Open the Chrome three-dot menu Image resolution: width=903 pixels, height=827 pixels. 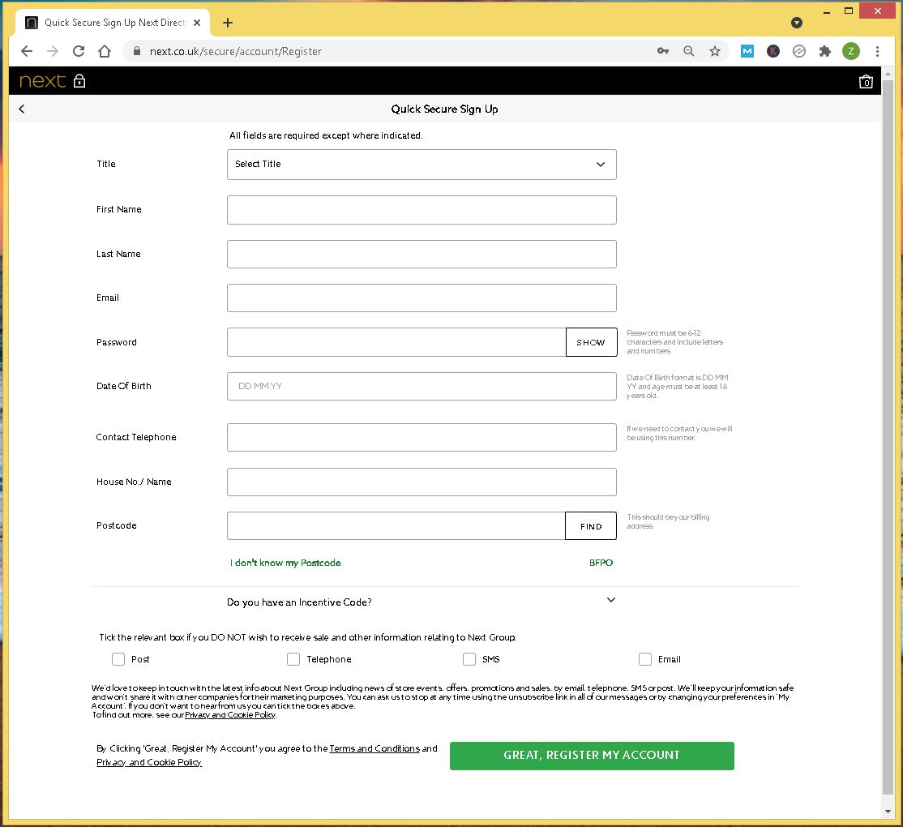878,50
